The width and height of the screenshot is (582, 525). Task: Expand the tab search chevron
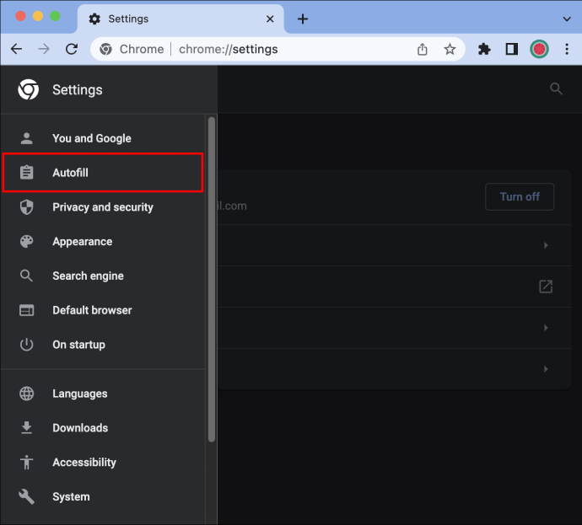pyautogui.click(x=567, y=19)
